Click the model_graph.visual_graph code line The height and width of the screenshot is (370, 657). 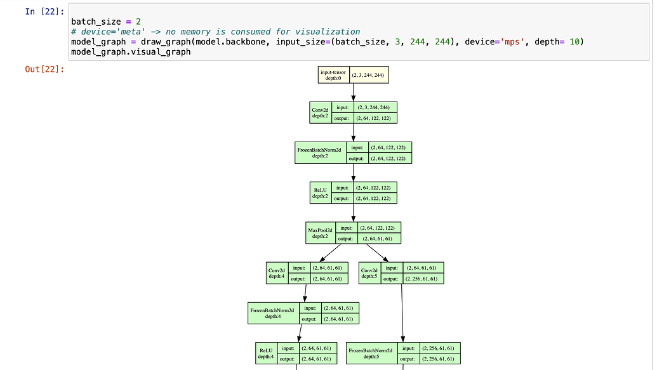point(131,52)
